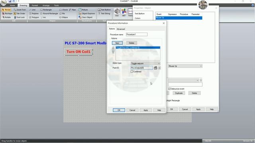Select Text Button page in Properties list
255x143 pixels.
pos(140,14)
